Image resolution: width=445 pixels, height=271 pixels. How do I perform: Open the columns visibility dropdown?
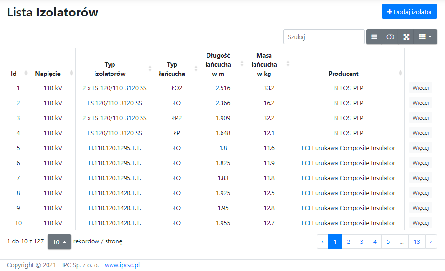425,37
